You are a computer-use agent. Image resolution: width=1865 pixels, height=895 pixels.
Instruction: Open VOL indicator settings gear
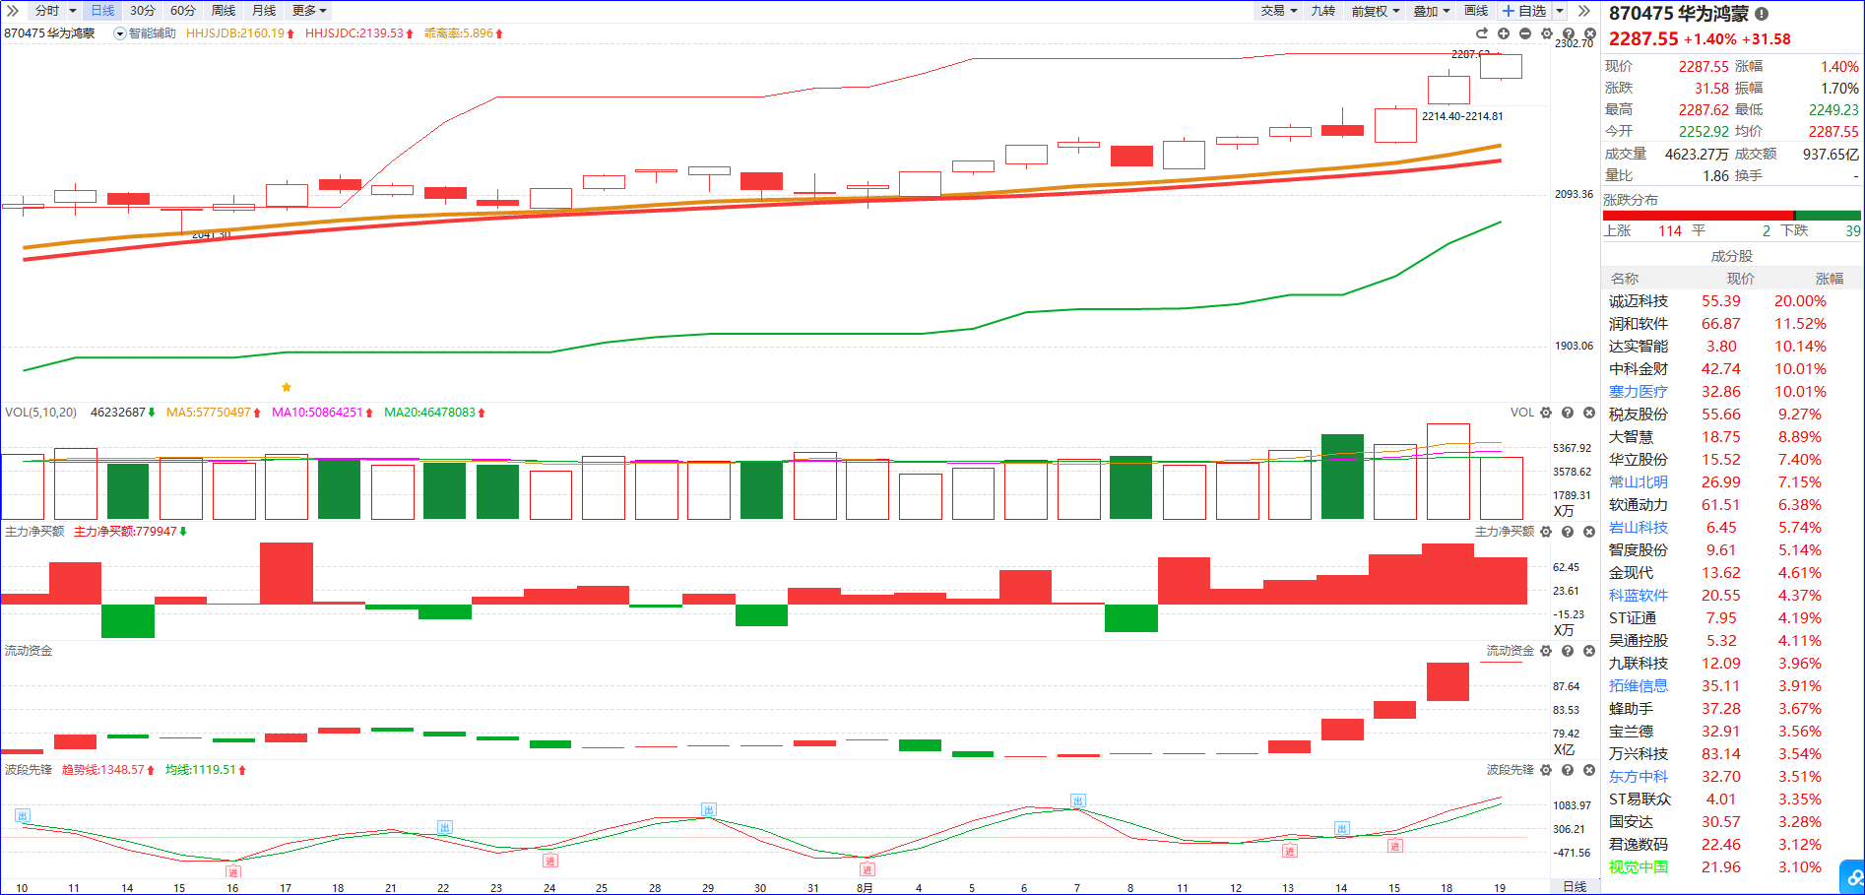click(1546, 413)
